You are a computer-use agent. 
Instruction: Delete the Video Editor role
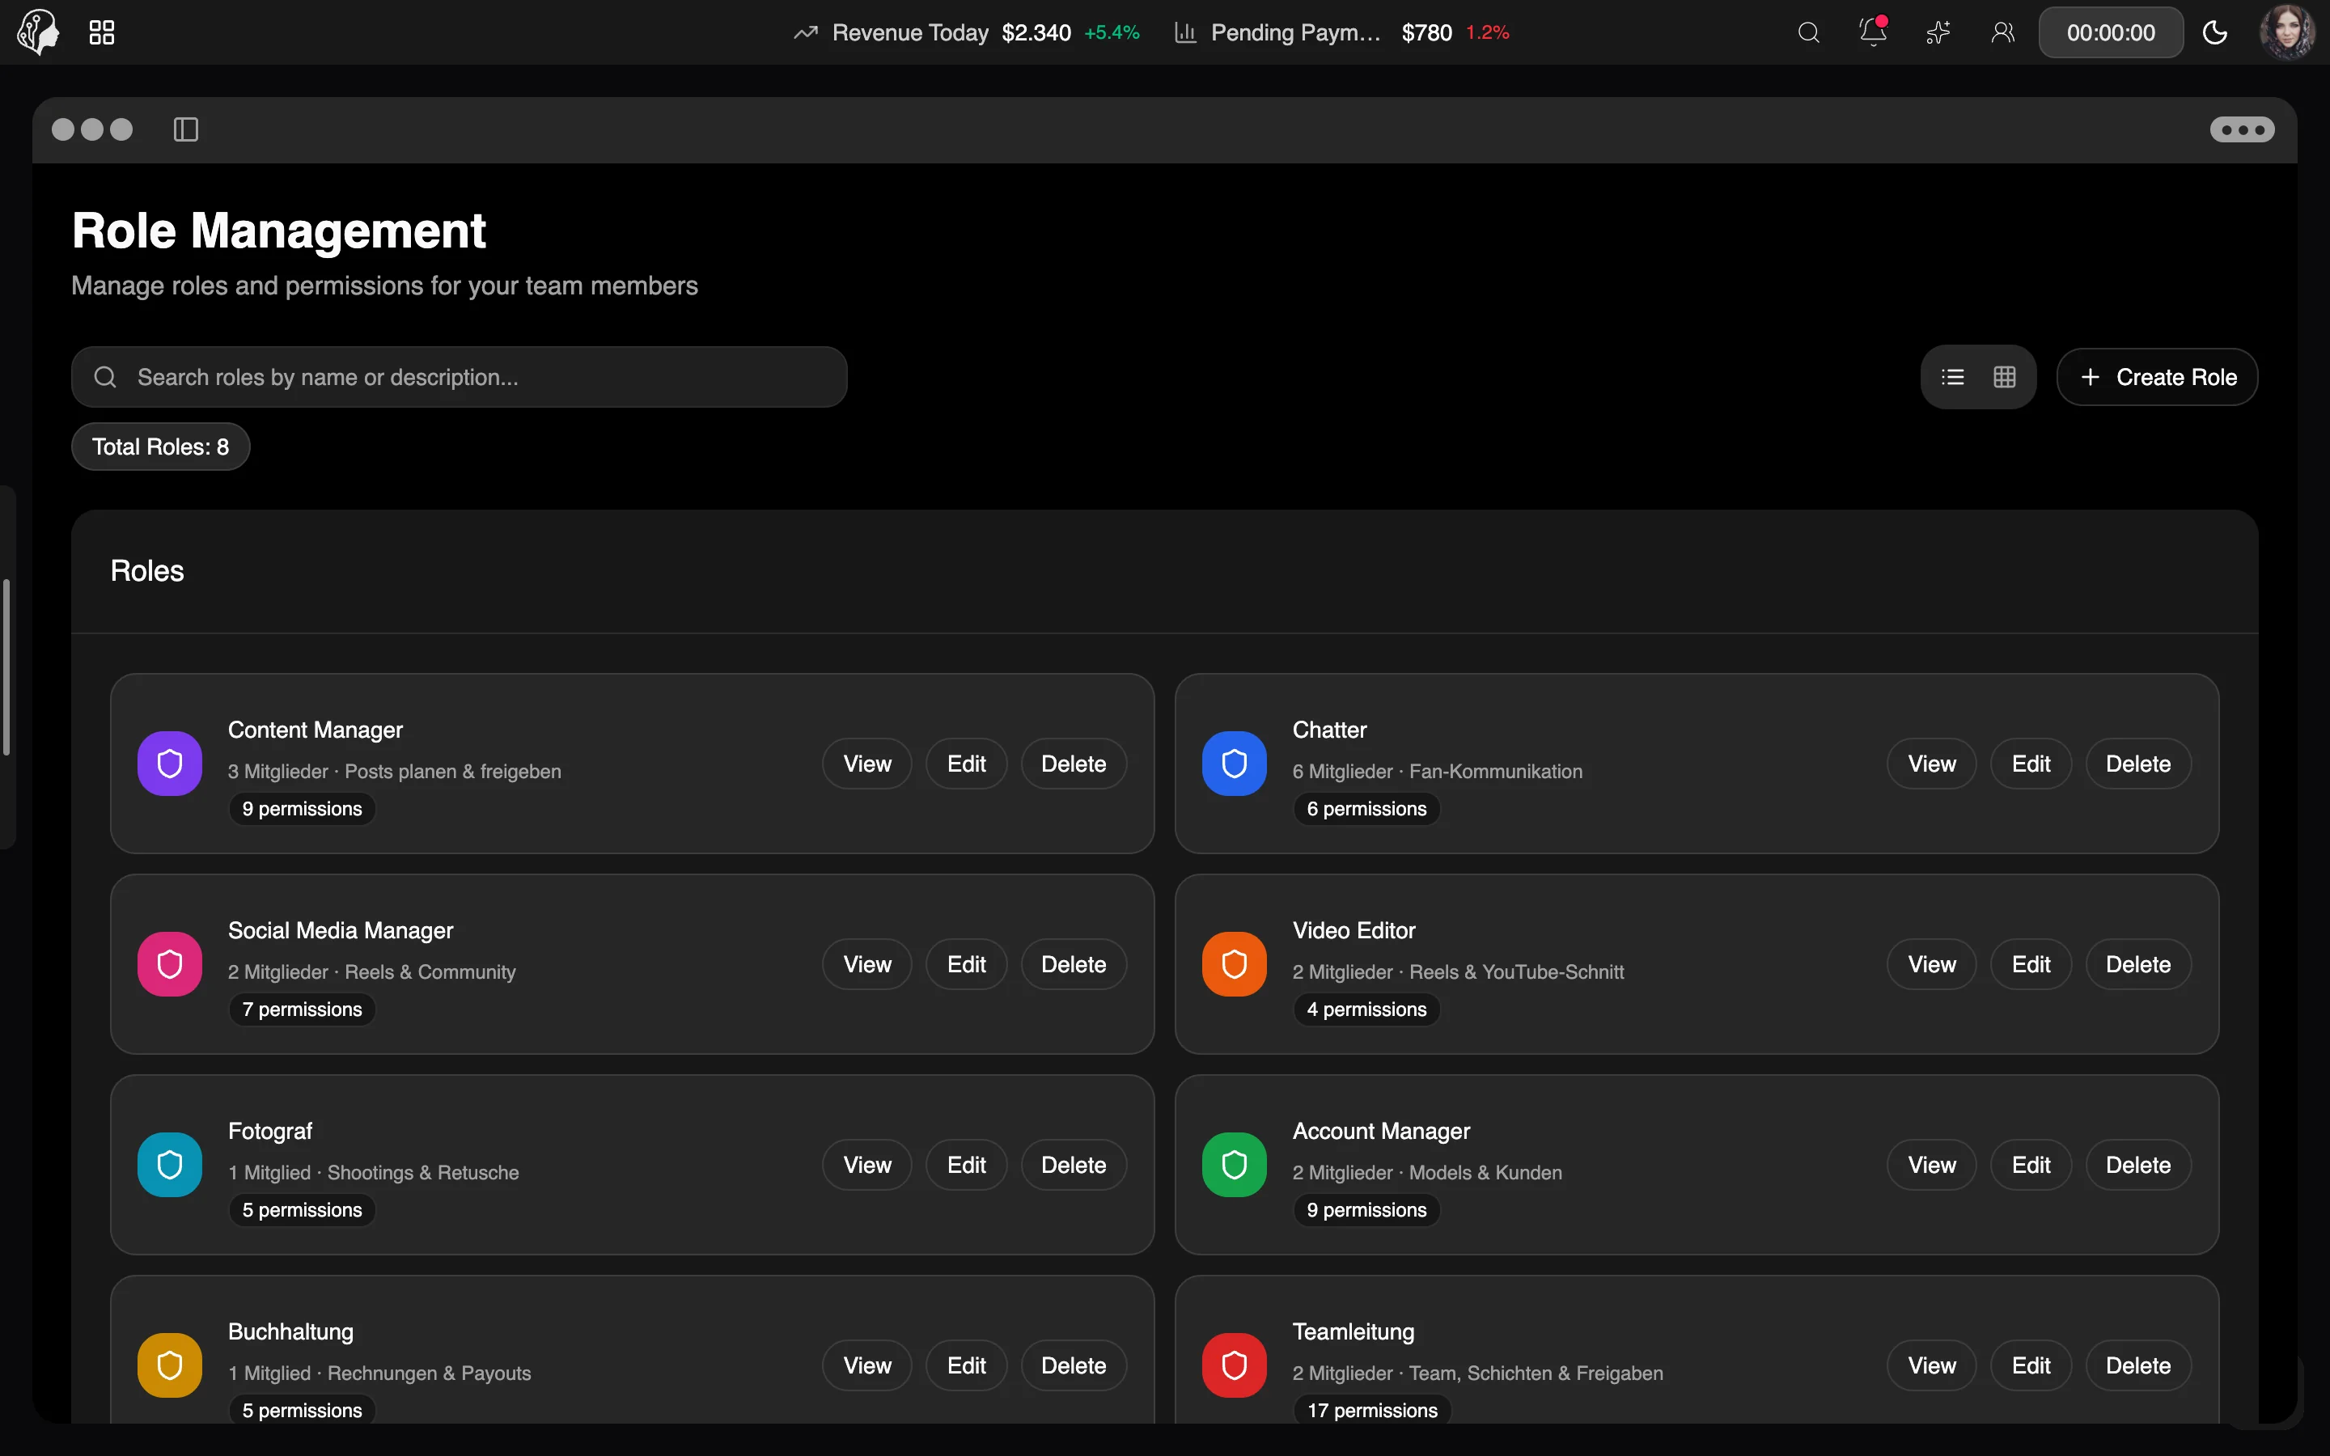click(2138, 964)
